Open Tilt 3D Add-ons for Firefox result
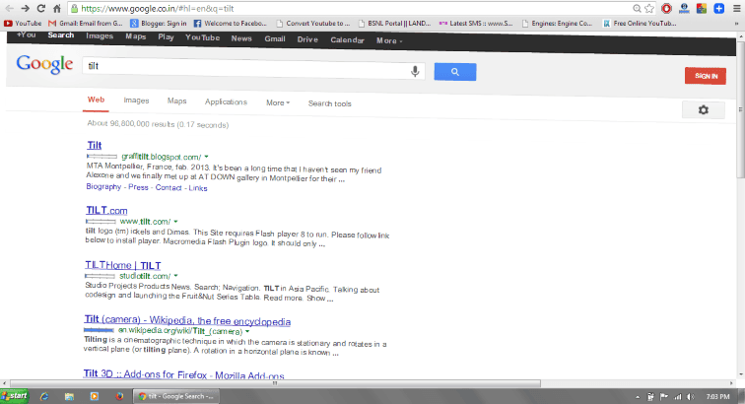 click(183, 374)
